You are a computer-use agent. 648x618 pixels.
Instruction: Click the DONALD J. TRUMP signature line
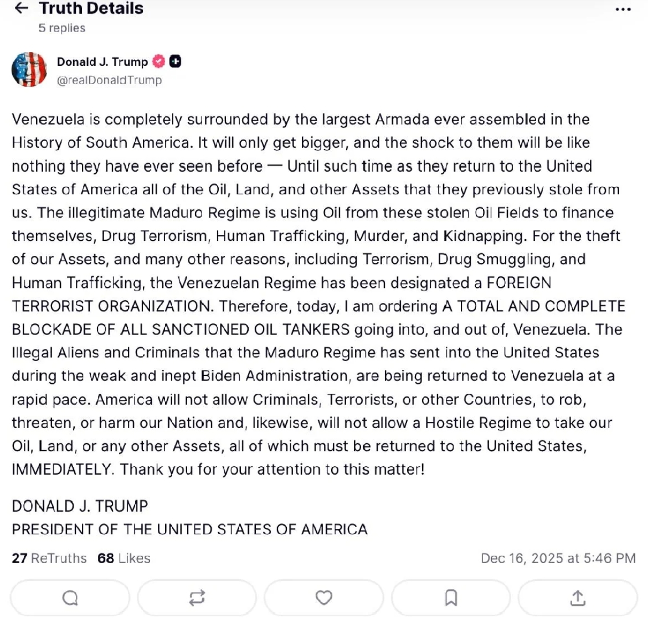pos(80,506)
